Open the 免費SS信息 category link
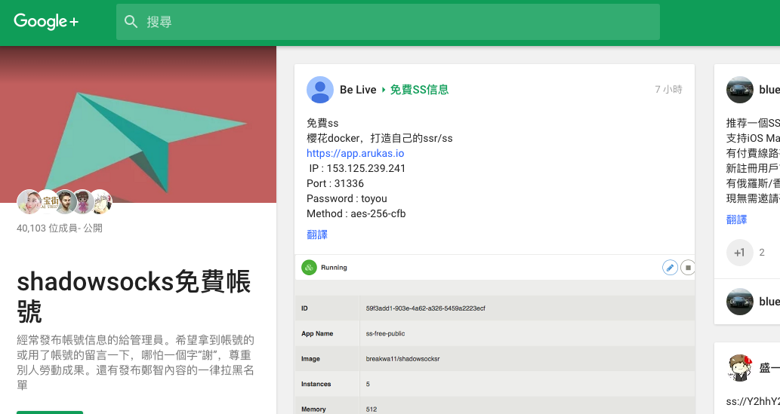The height and width of the screenshot is (414, 780). [x=419, y=90]
